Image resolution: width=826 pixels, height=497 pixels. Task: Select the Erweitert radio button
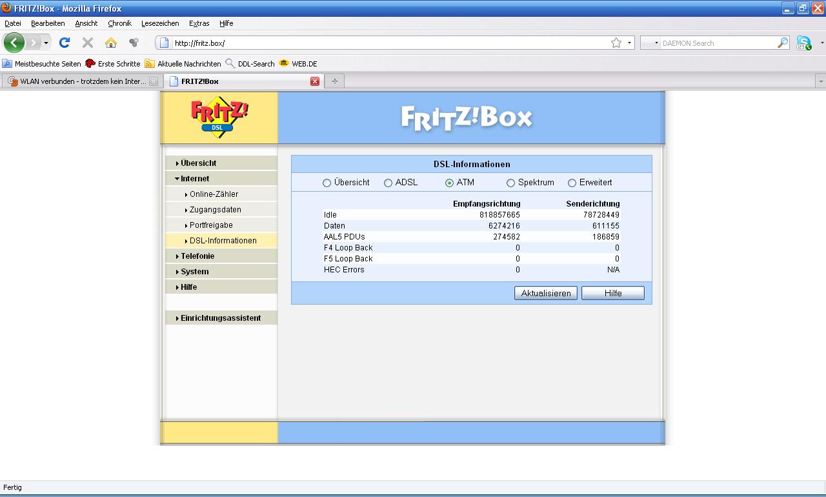pyautogui.click(x=572, y=183)
